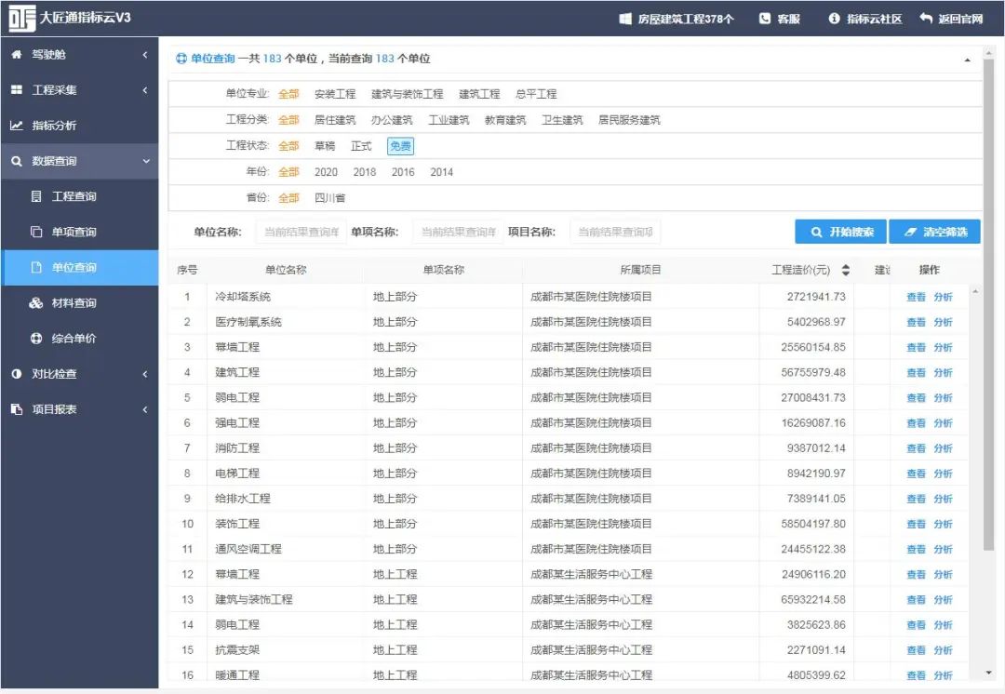Screen dimensions: 1005x694
Task: Filter 工程分类 by 教育建筑
Action: pyautogui.click(x=505, y=120)
